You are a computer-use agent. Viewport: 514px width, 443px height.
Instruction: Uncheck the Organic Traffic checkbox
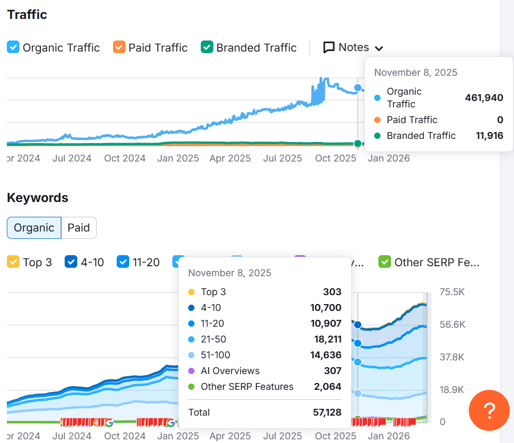point(13,47)
